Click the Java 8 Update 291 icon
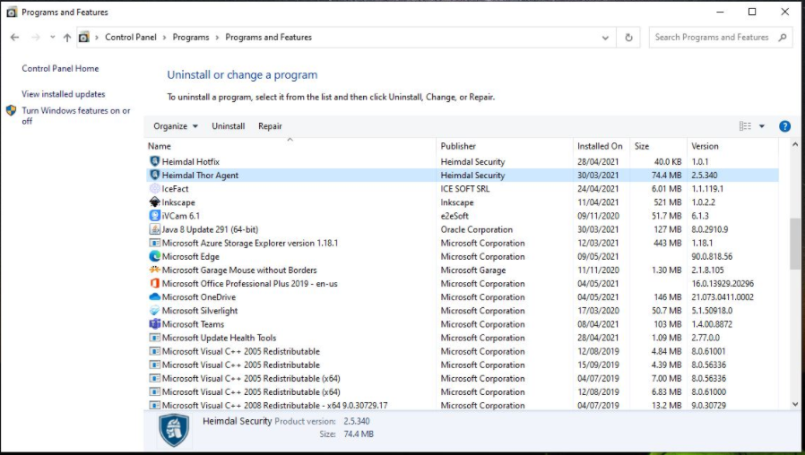This screenshot has width=805, height=455. pyautogui.click(x=154, y=229)
